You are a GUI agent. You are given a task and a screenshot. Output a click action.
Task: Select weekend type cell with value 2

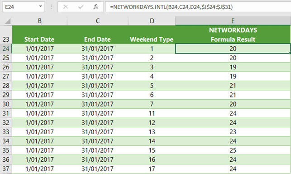[x=152, y=58]
